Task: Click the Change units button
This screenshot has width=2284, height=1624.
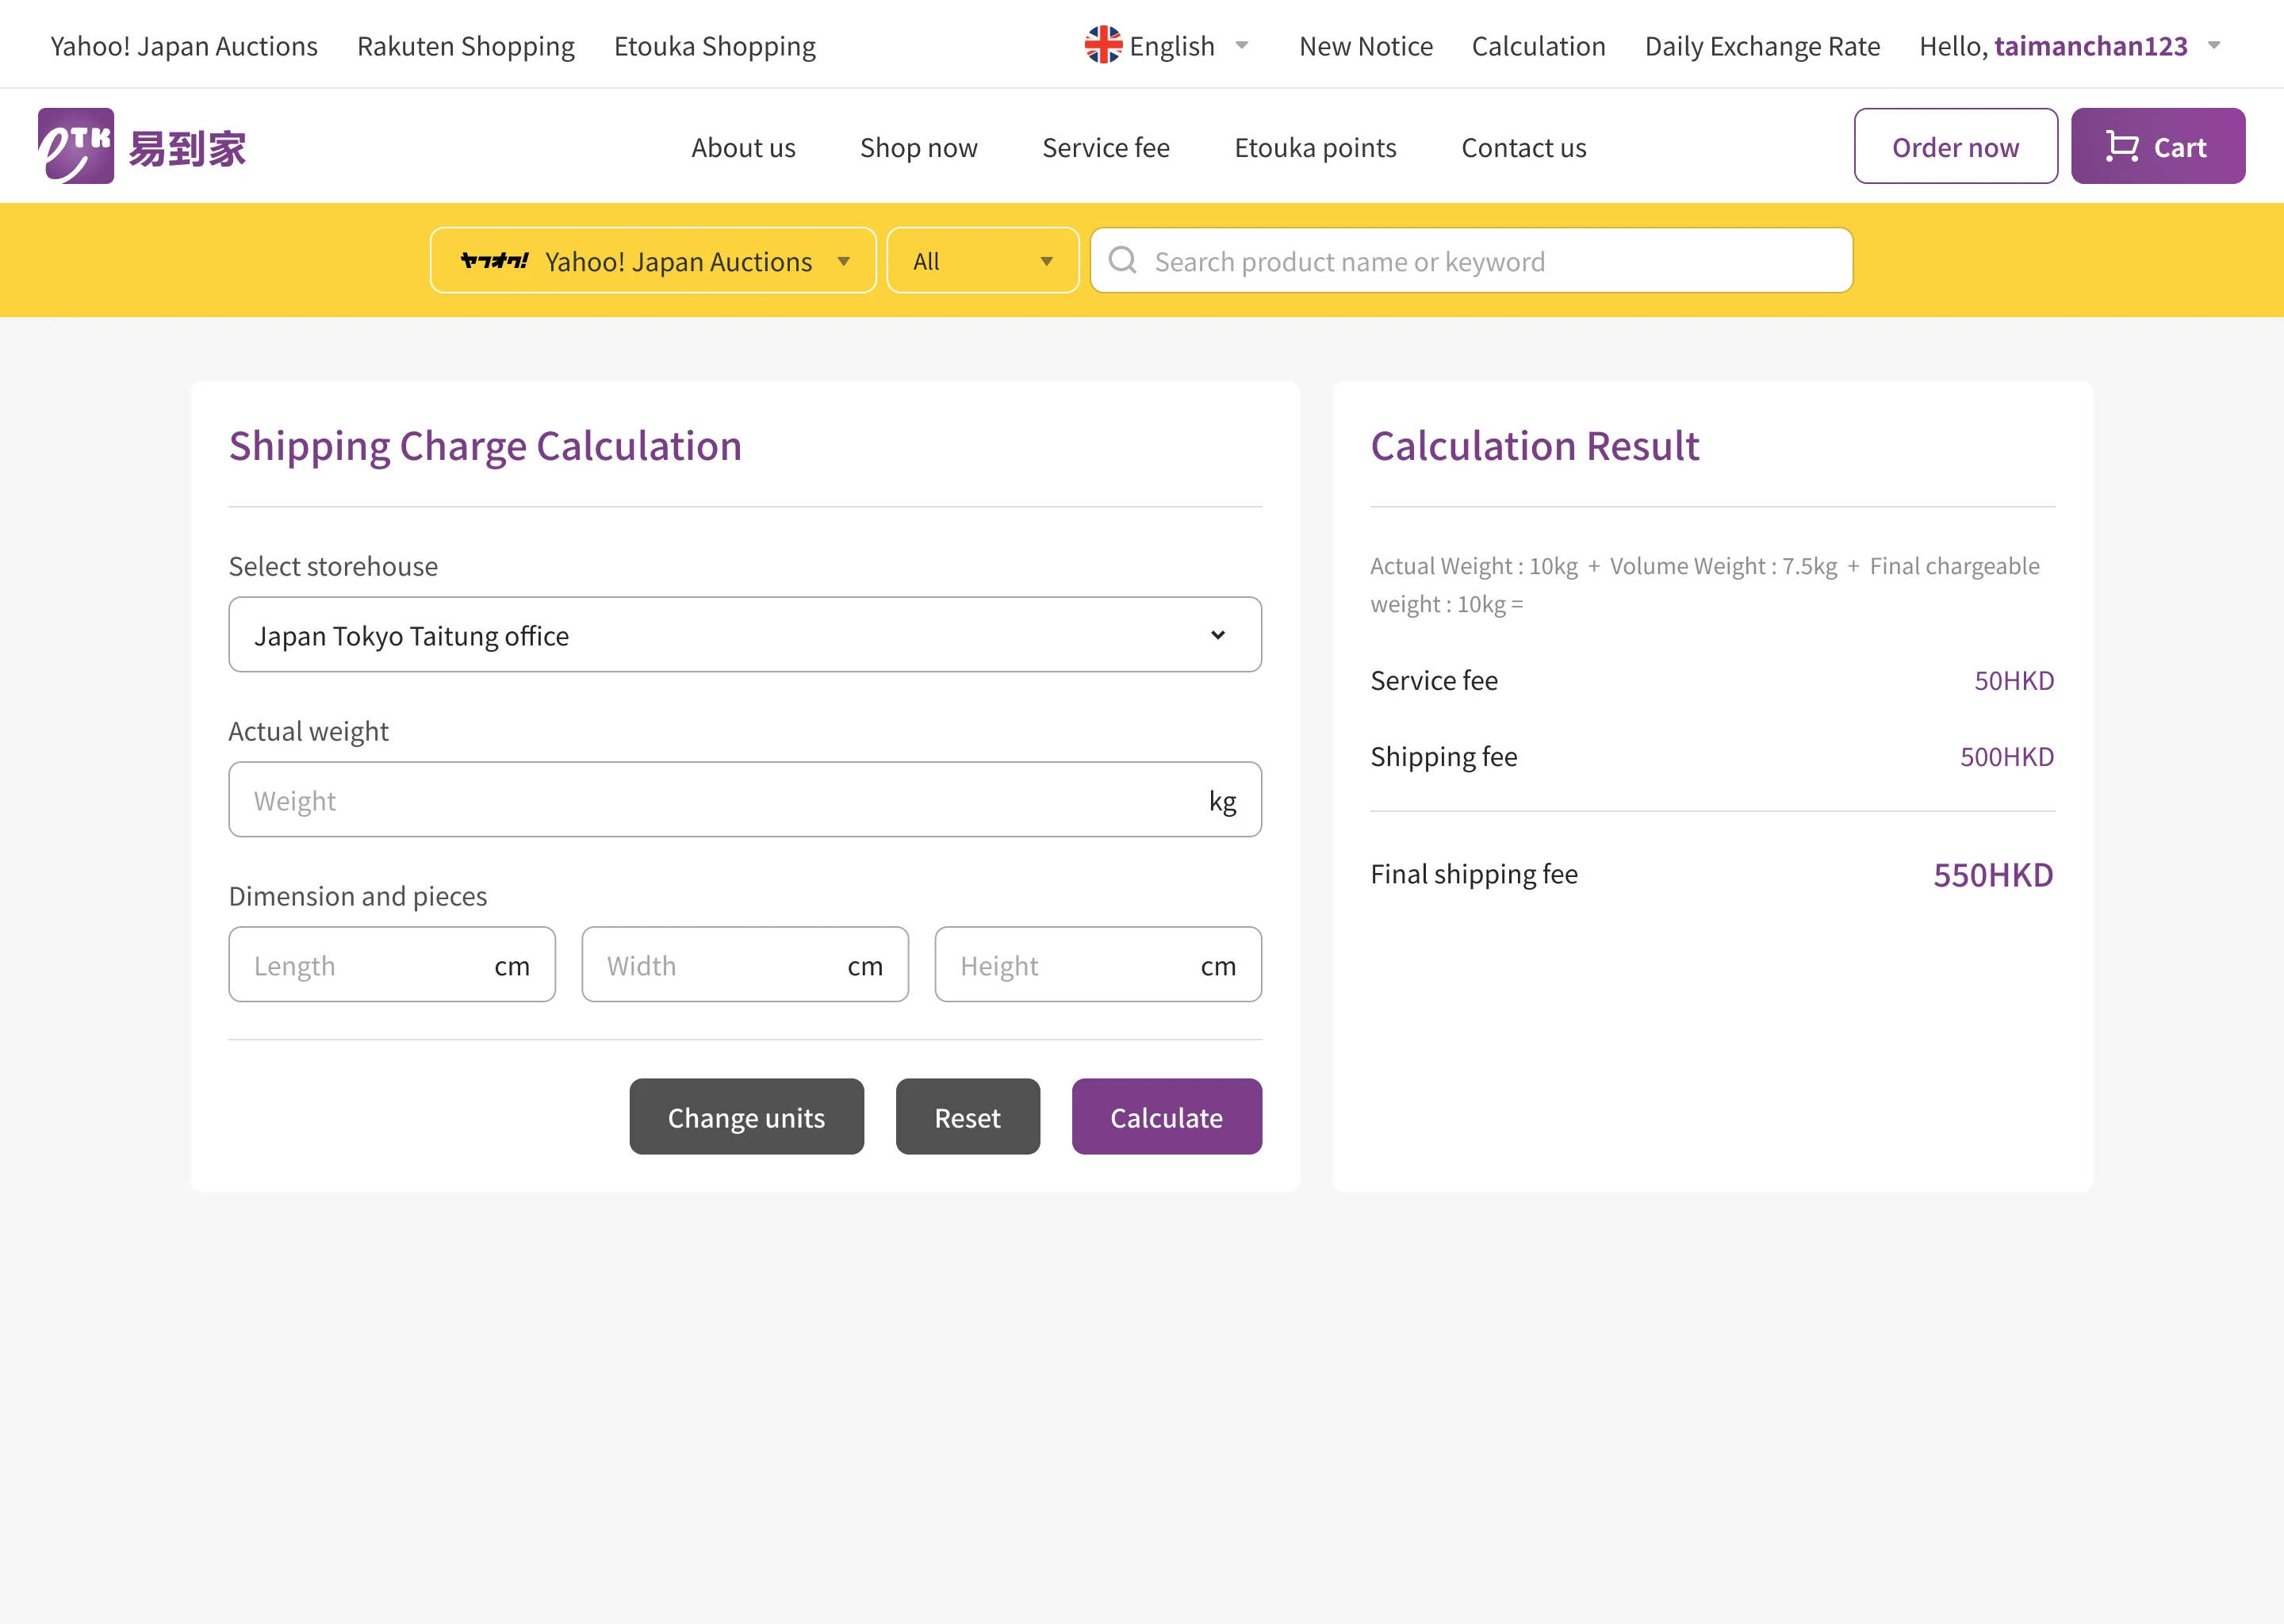Action: pyautogui.click(x=746, y=1117)
